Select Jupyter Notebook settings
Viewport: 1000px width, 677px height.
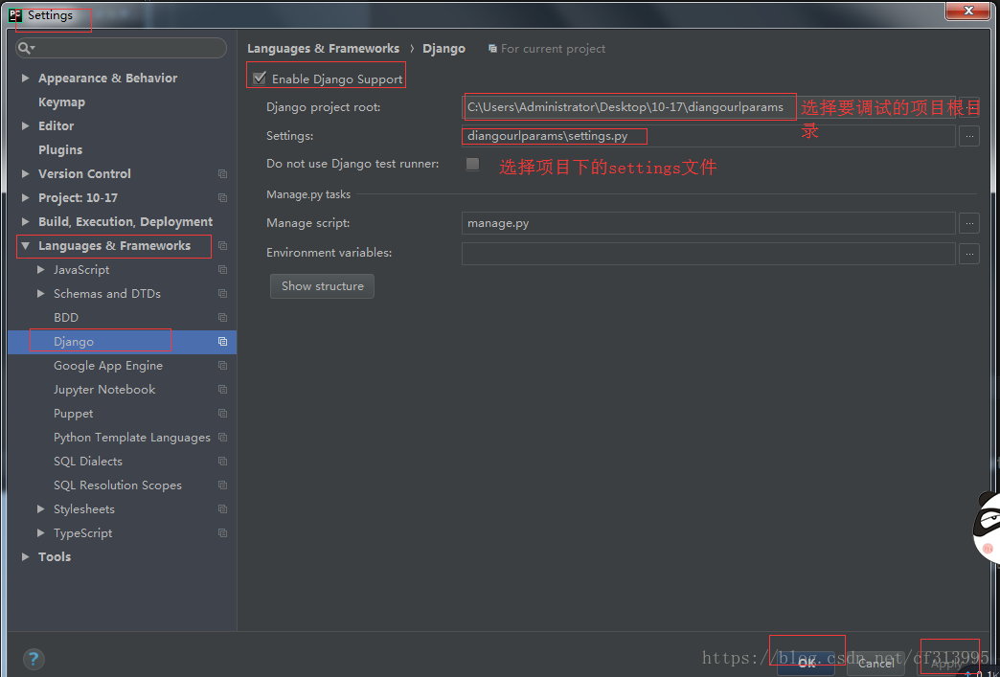(x=104, y=390)
